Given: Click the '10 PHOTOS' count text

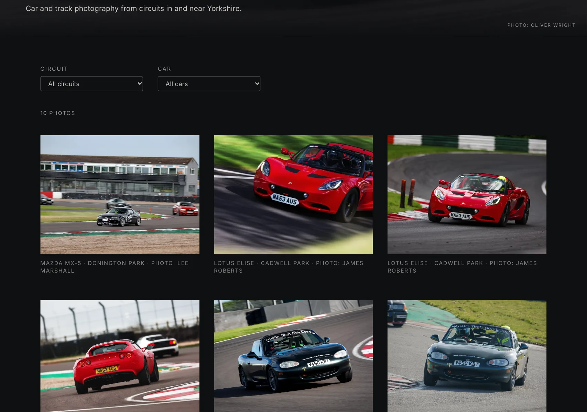Looking at the screenshot, I should pos(58,113).
